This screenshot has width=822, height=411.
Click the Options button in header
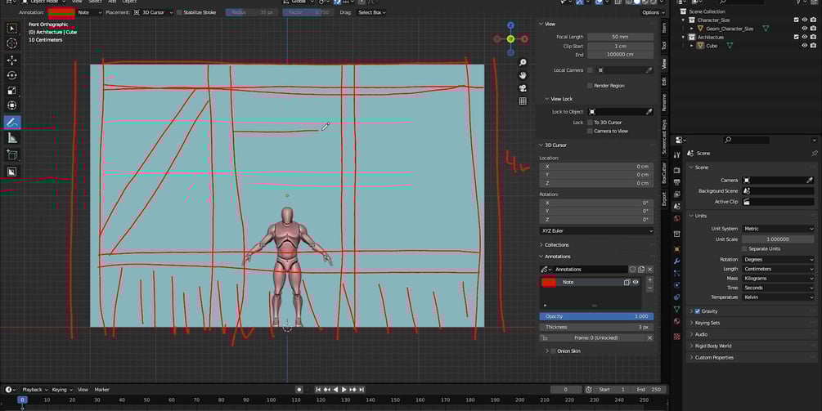point(654,12)
